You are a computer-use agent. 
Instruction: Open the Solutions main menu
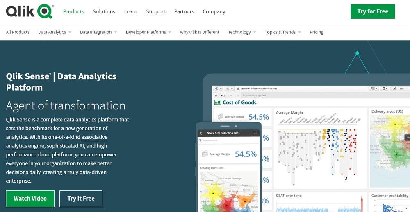click(104, 12)
